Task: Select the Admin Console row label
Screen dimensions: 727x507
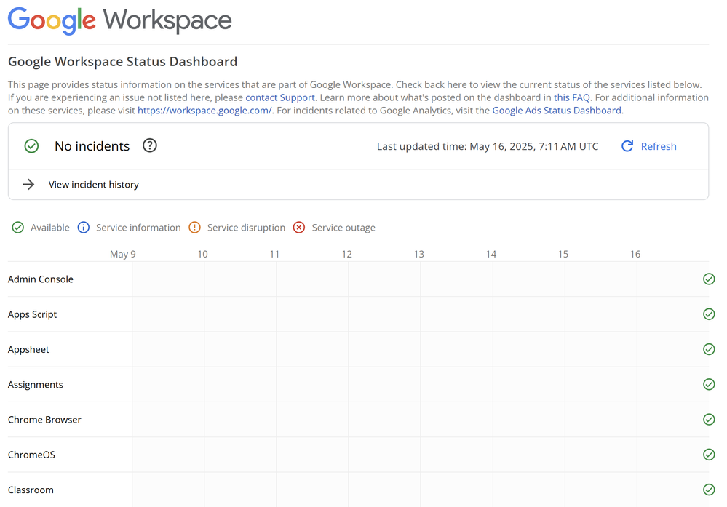Action: click(x=40, y=279)
